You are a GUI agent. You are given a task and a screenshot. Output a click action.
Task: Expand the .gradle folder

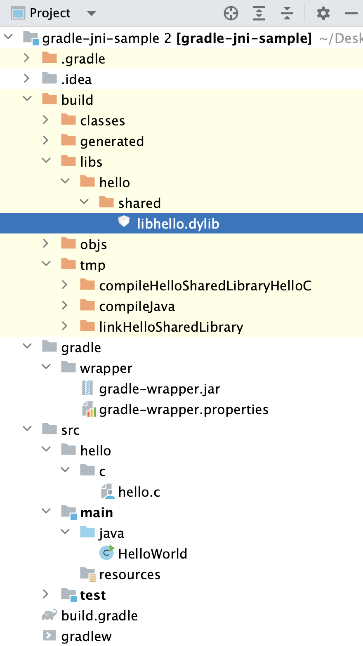26,58
